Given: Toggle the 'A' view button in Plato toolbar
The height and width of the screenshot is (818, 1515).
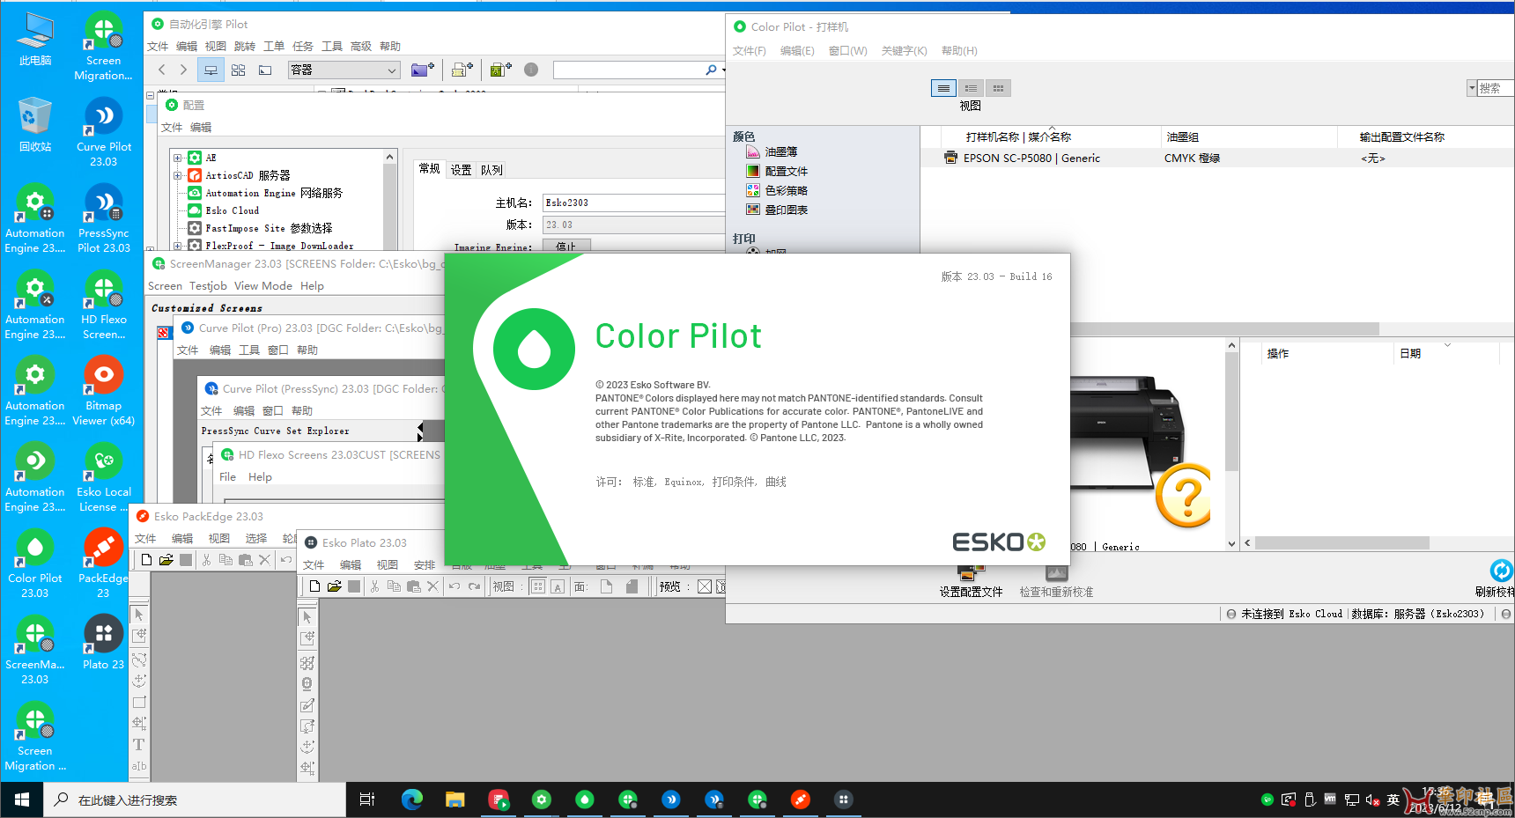Looking at the screenshot, I should tap(558, 586).
